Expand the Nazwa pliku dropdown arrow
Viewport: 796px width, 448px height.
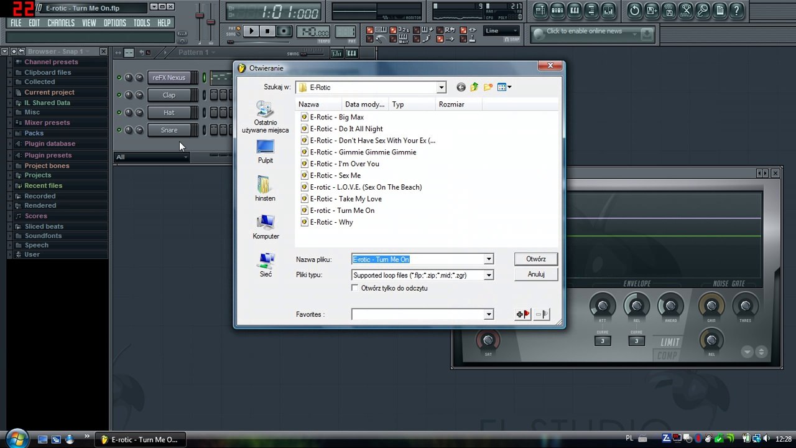tap(489, 259)
